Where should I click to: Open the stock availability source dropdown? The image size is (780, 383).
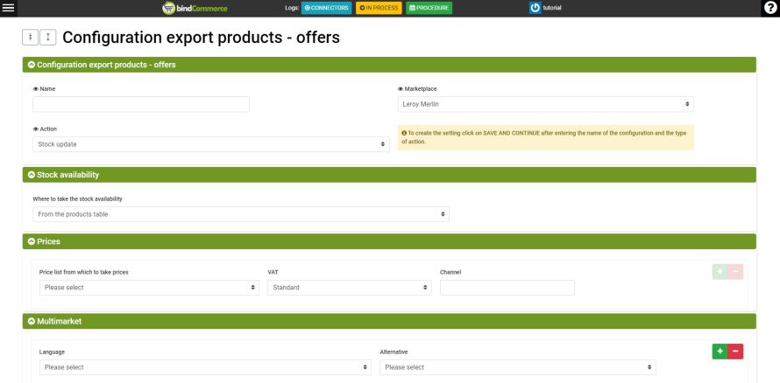pyautogui.click(x=241, y=214)
